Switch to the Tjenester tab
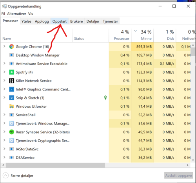 (x=110, y=21)
